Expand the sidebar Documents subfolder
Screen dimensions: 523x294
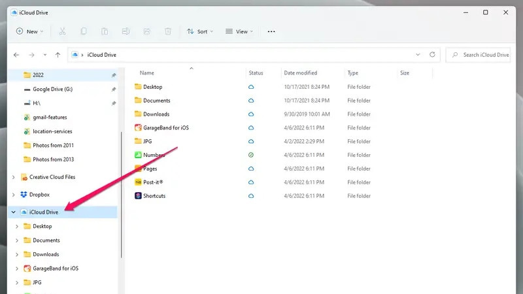[17, 240]
